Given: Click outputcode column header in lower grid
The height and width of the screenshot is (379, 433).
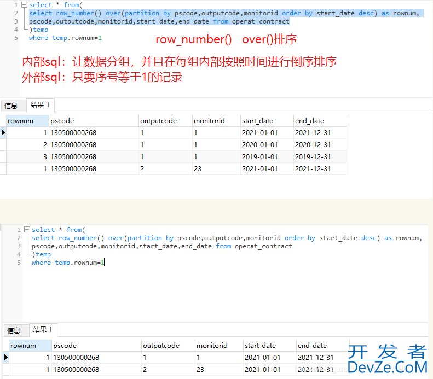Looking at the screenshot, I should click(168, 346).
